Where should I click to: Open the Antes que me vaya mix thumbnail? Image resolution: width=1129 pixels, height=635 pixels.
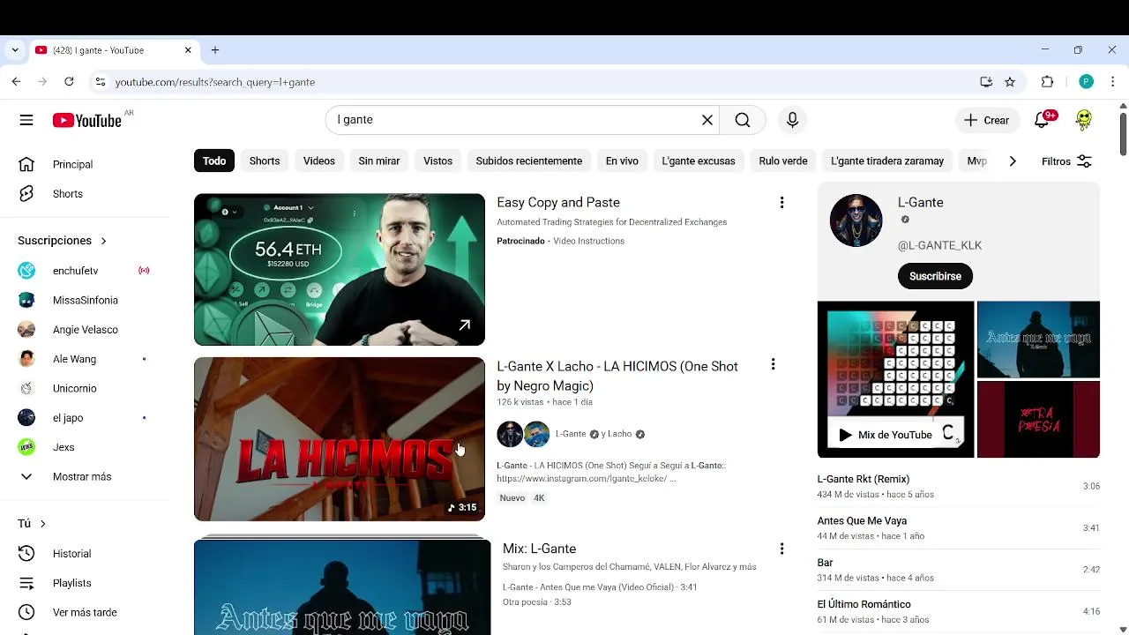(x=342, y=586)
